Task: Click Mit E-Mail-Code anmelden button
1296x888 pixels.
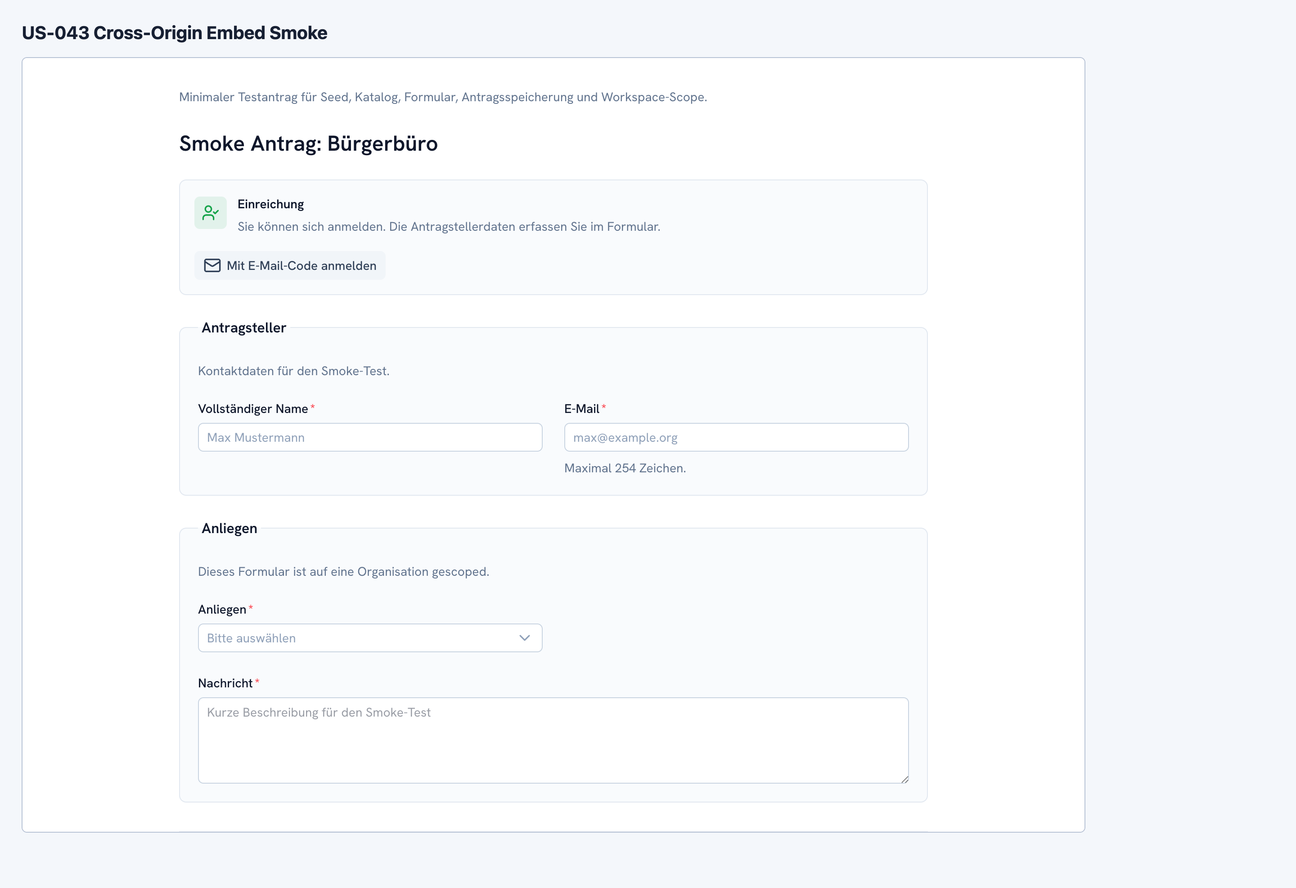Action: (290, 265)
